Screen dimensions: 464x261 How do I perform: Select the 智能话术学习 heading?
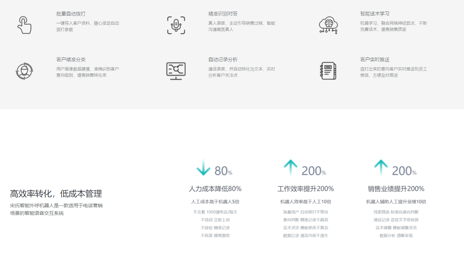coord(375,14)
